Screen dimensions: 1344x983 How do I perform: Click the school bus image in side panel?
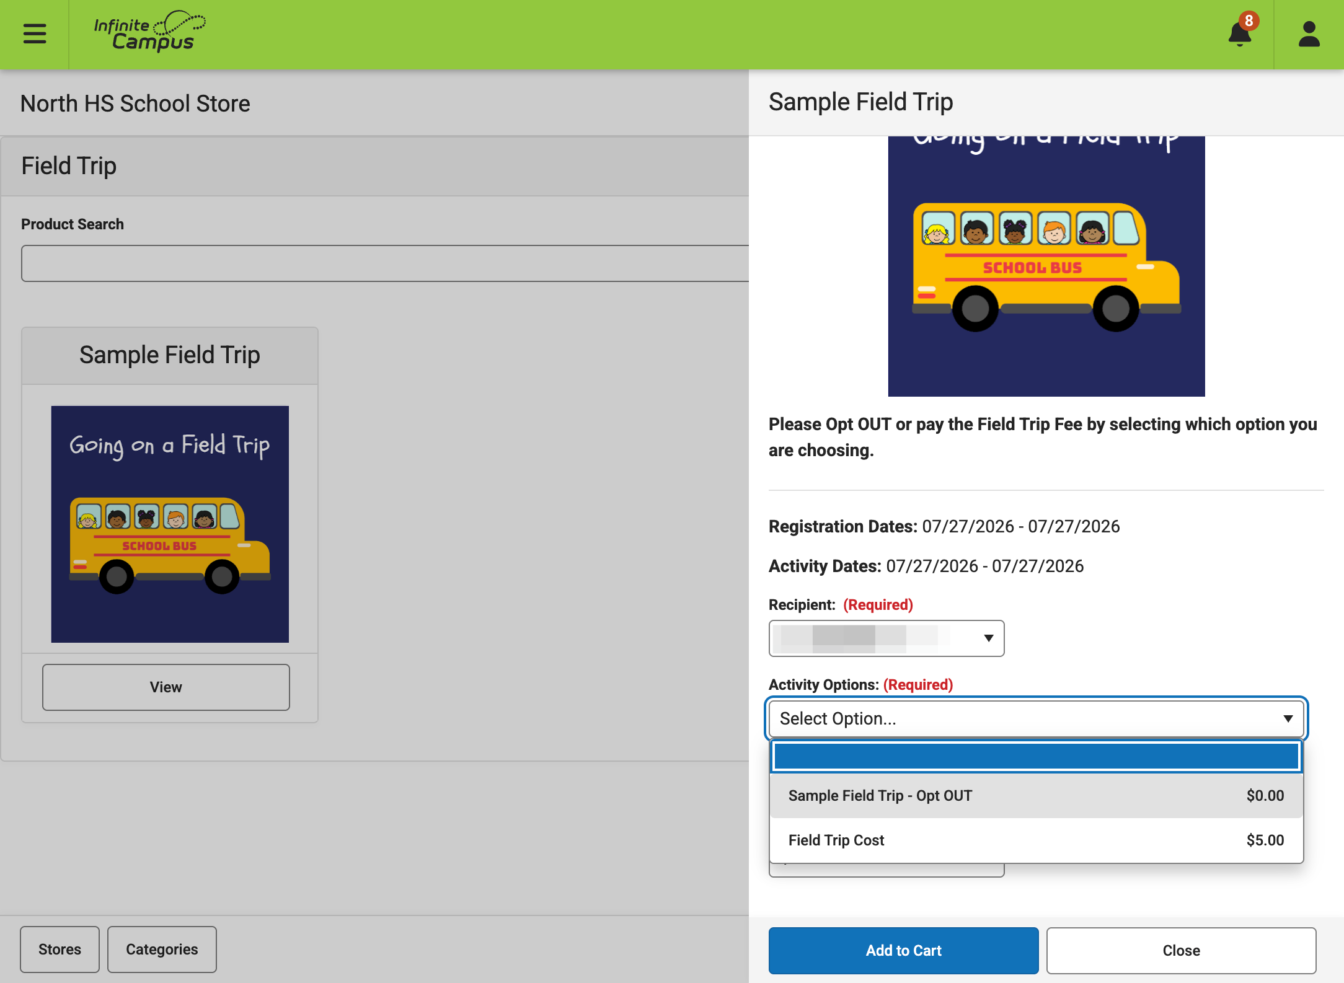click(1046, 267)
